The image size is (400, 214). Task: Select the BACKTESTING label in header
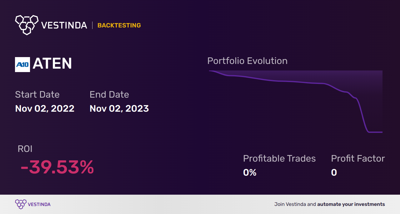click(119, 25)
